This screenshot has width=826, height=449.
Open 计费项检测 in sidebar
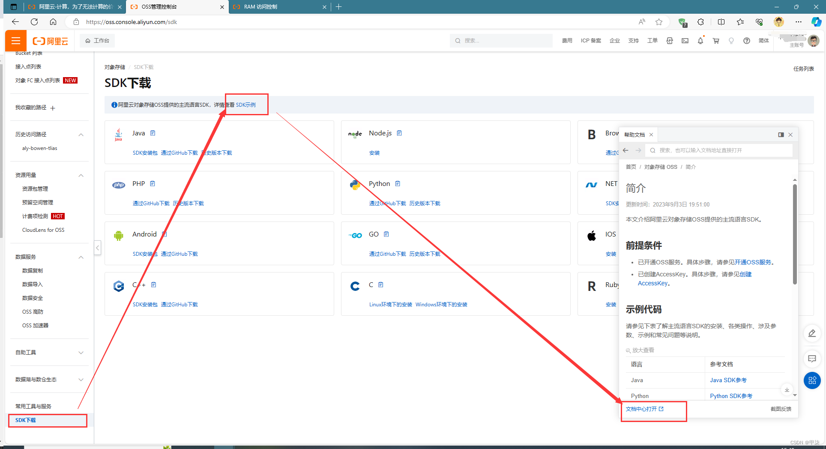tap(35, 216)
